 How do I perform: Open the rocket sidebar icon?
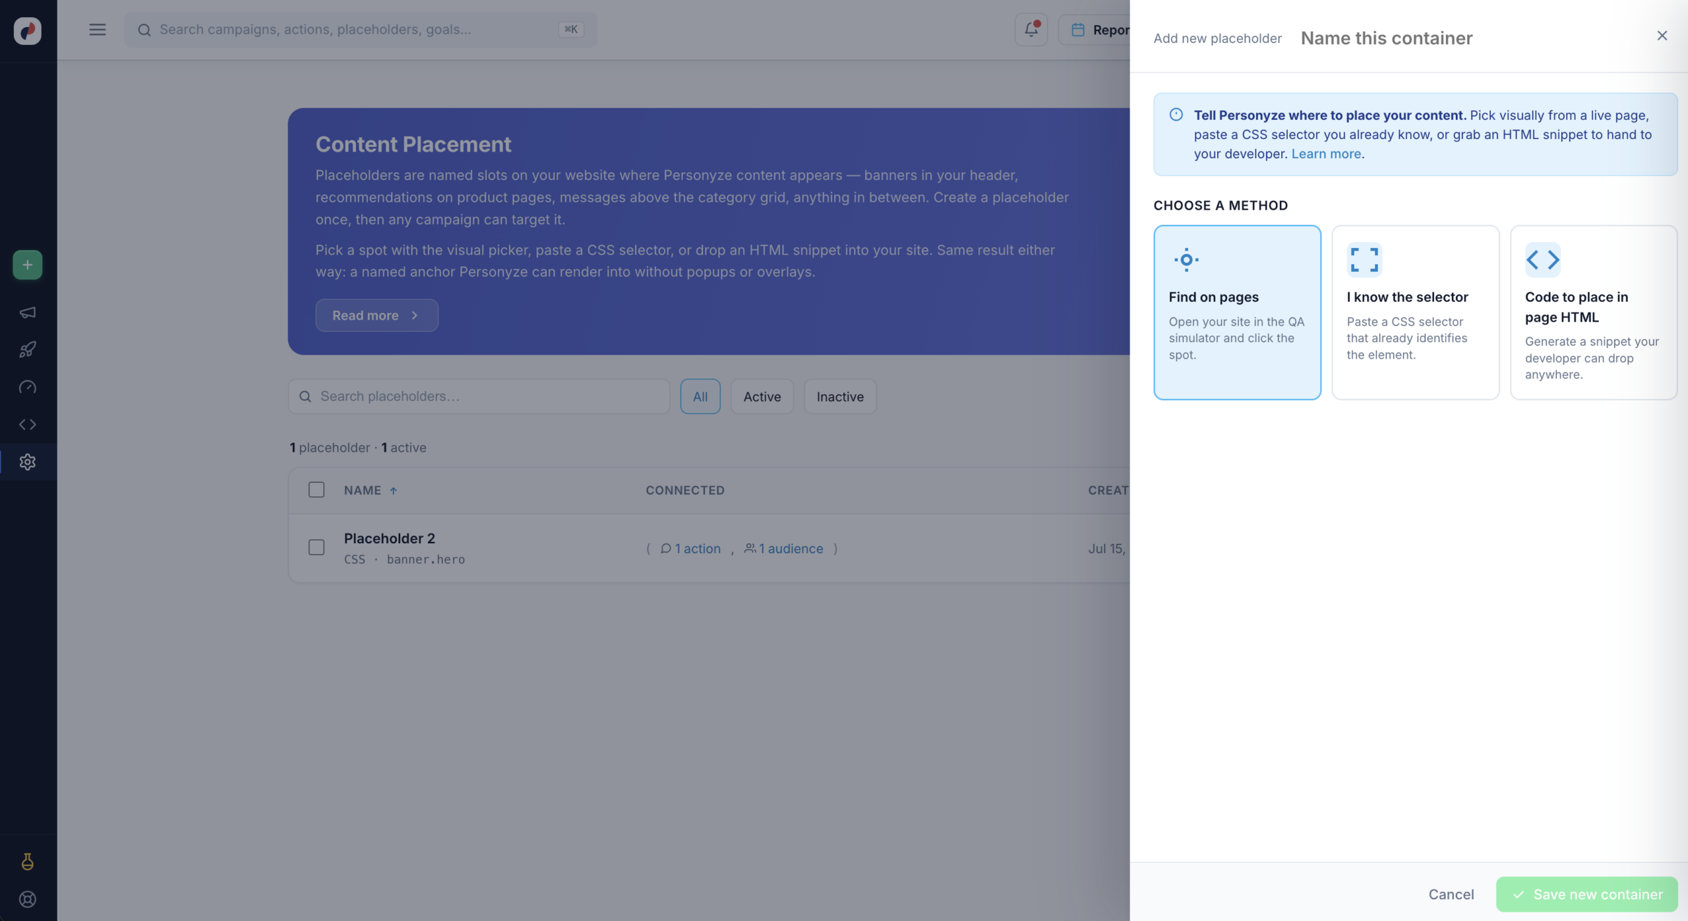(28, 349)
